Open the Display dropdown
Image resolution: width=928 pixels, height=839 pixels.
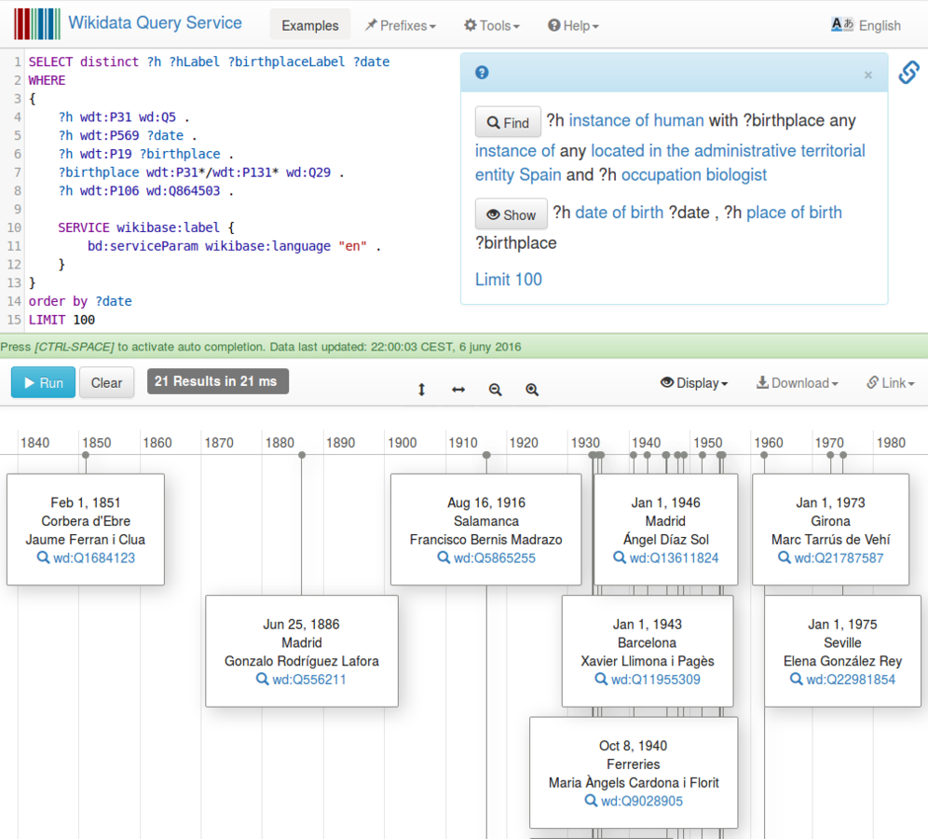693,383
